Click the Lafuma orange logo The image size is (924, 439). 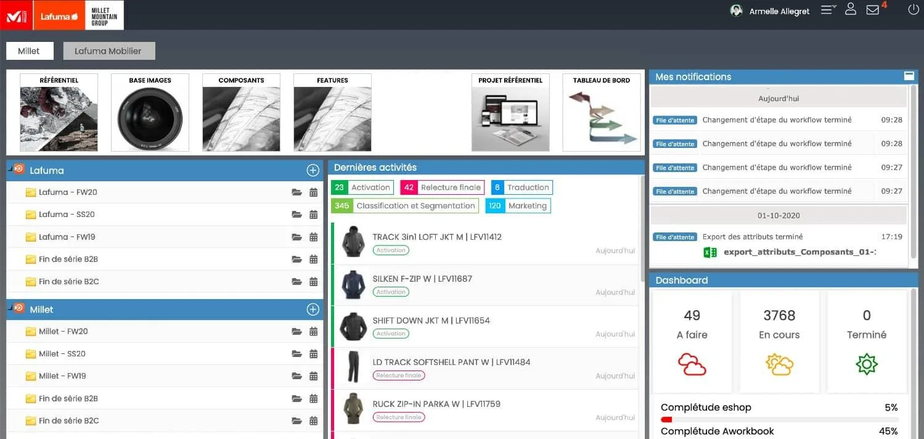click(x=59, y=15)
